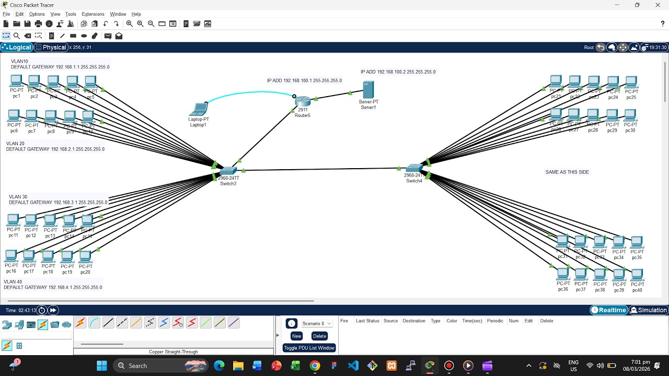Click the taskbar Search box
669x376 pixels.
(x=159, y=366)
